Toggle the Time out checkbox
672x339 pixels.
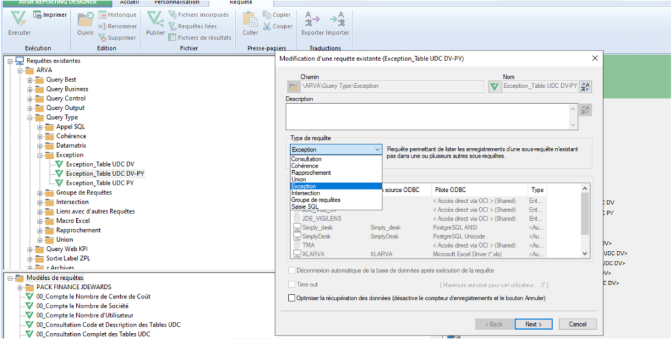point(292,284)
